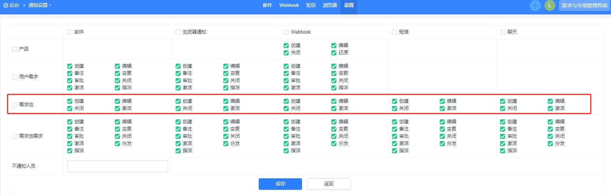Image resolution: width=611 pixels, height=196 pixels.
Task: Uncheck 需求池 短信 创建
Action: 395,101
